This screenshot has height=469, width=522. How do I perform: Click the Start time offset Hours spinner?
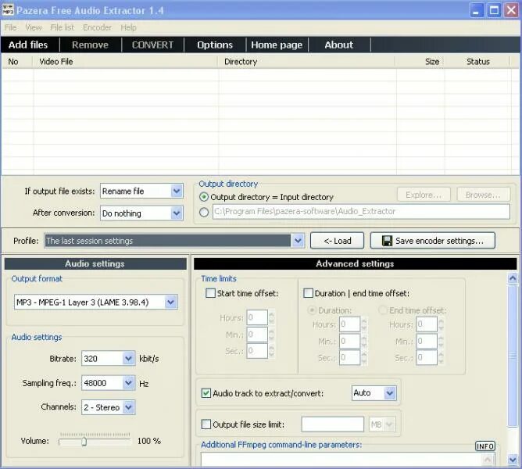pyautogui.click(x=272, y=317)
